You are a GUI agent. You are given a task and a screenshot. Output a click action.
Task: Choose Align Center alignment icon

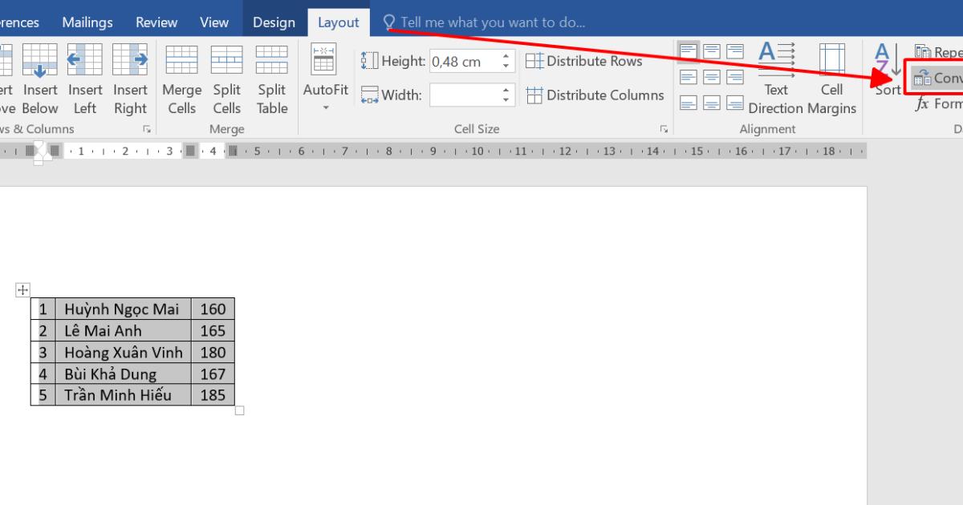(712, 77)
